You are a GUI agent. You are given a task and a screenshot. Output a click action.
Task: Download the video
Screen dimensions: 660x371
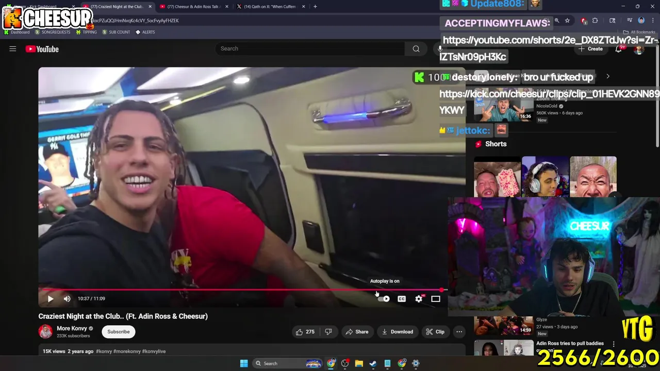point(397,332)
